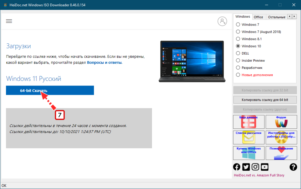
Task: Click the Windows 11 Русский heading
Action: [34, 79]
